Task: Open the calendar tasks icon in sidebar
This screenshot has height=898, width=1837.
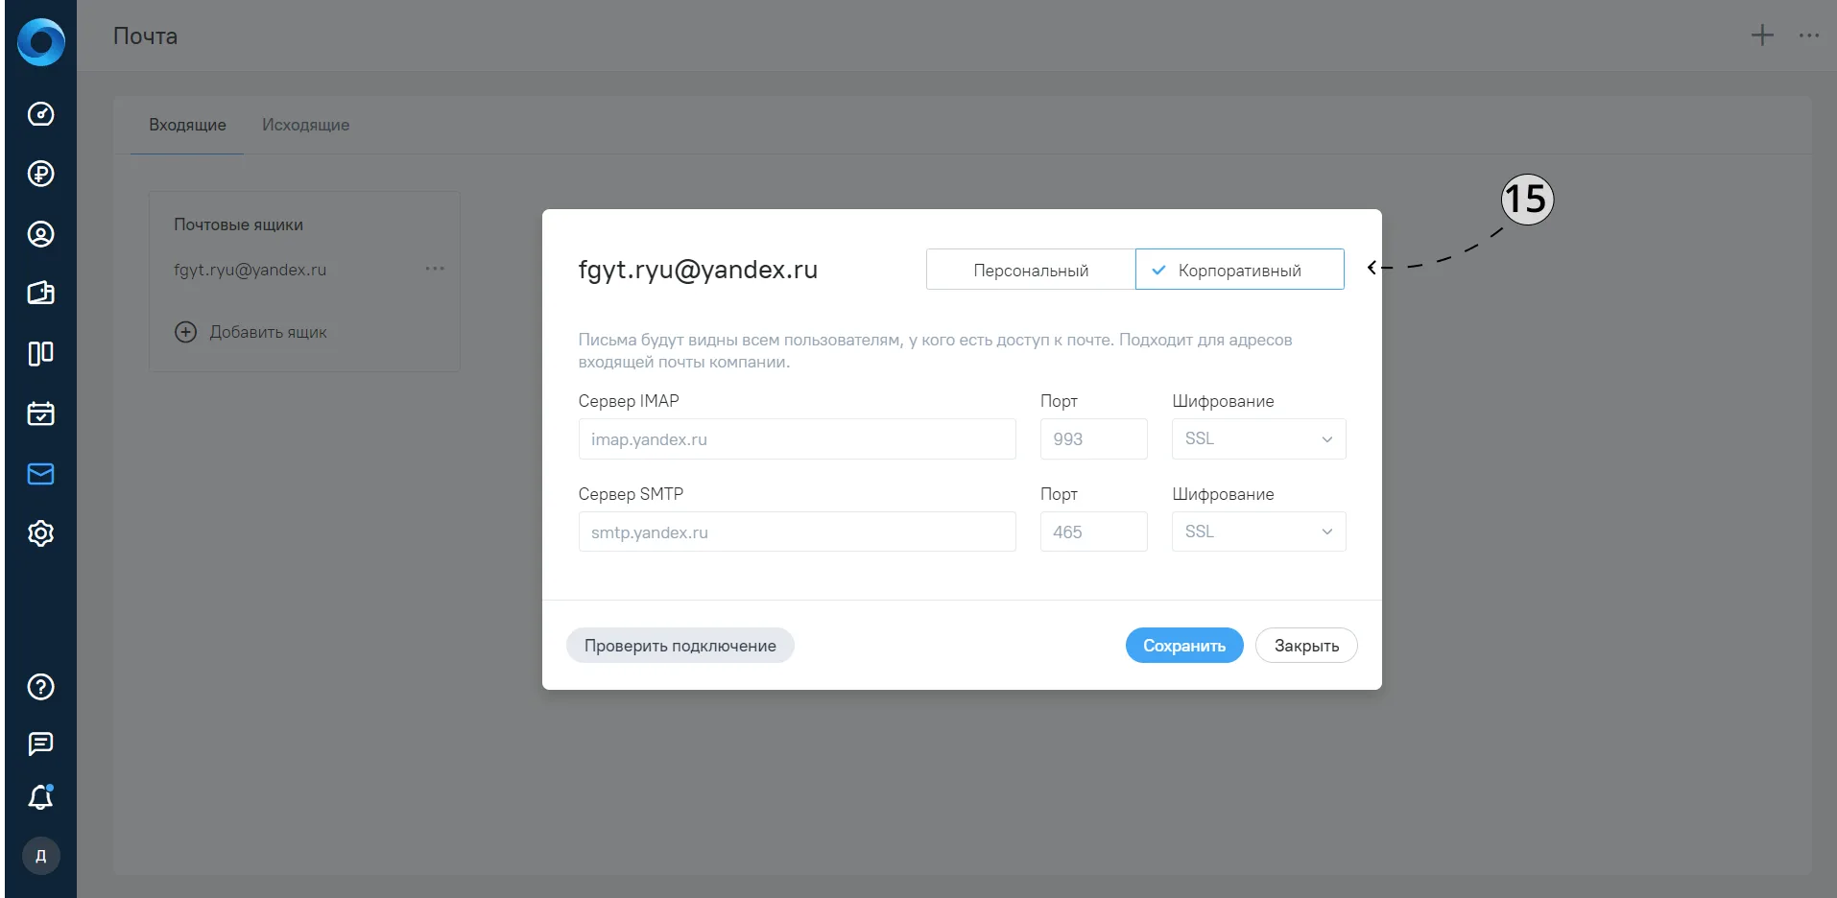Action: point(40,414)
